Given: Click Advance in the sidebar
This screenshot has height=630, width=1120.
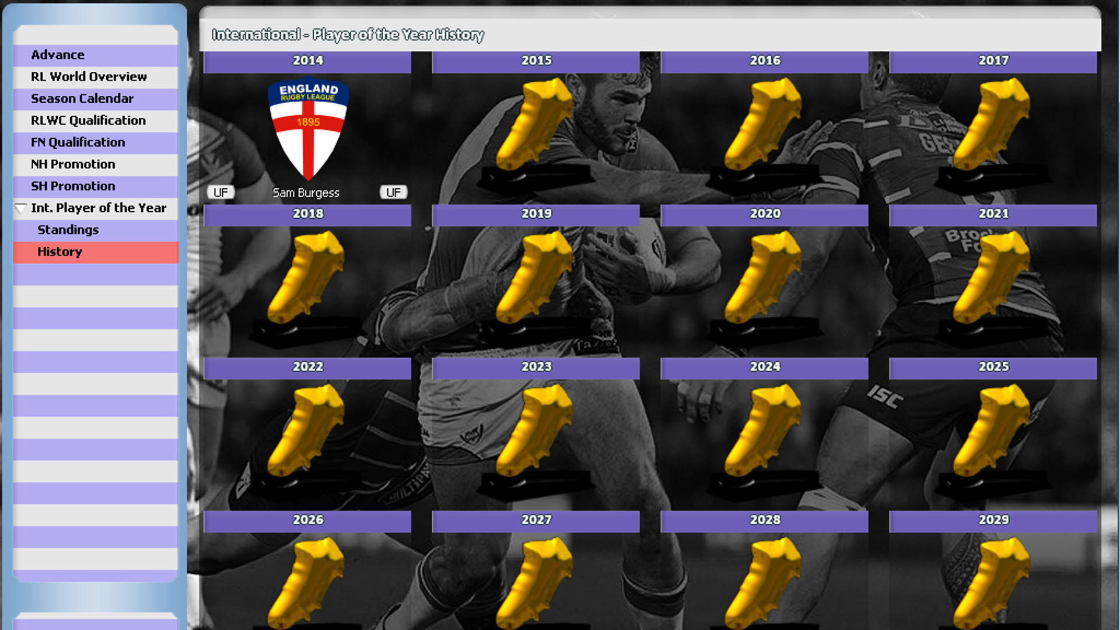Looking at the screenshot, I should coord(96,55).
